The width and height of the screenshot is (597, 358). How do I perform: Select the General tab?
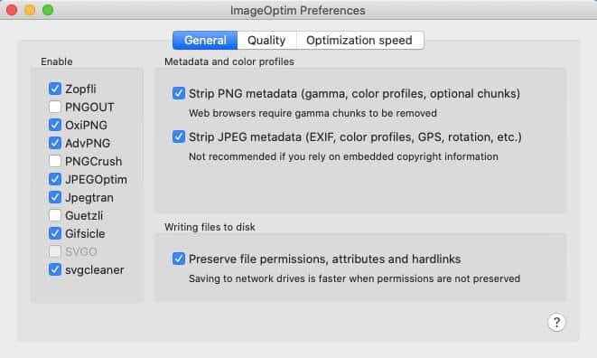coord(205,41)
